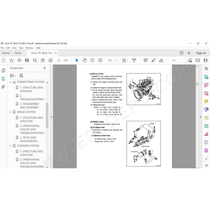
Task: Collapse POWER TRAIN SYSTEM bookmark
Action: click(x=10, y=82)
